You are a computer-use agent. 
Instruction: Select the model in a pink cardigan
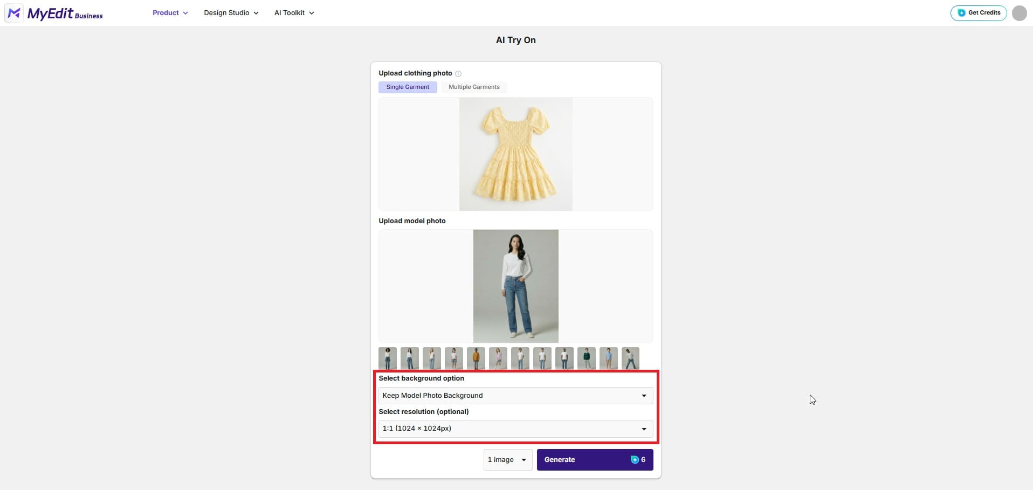pos(498,357)
